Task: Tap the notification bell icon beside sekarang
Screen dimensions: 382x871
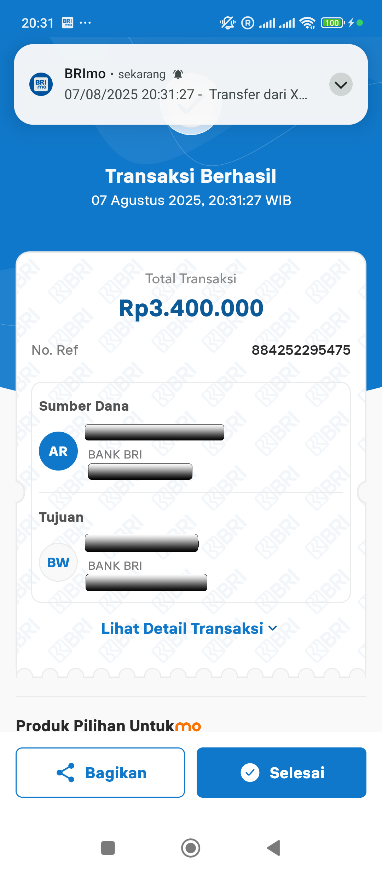Action: coord(178,74)
